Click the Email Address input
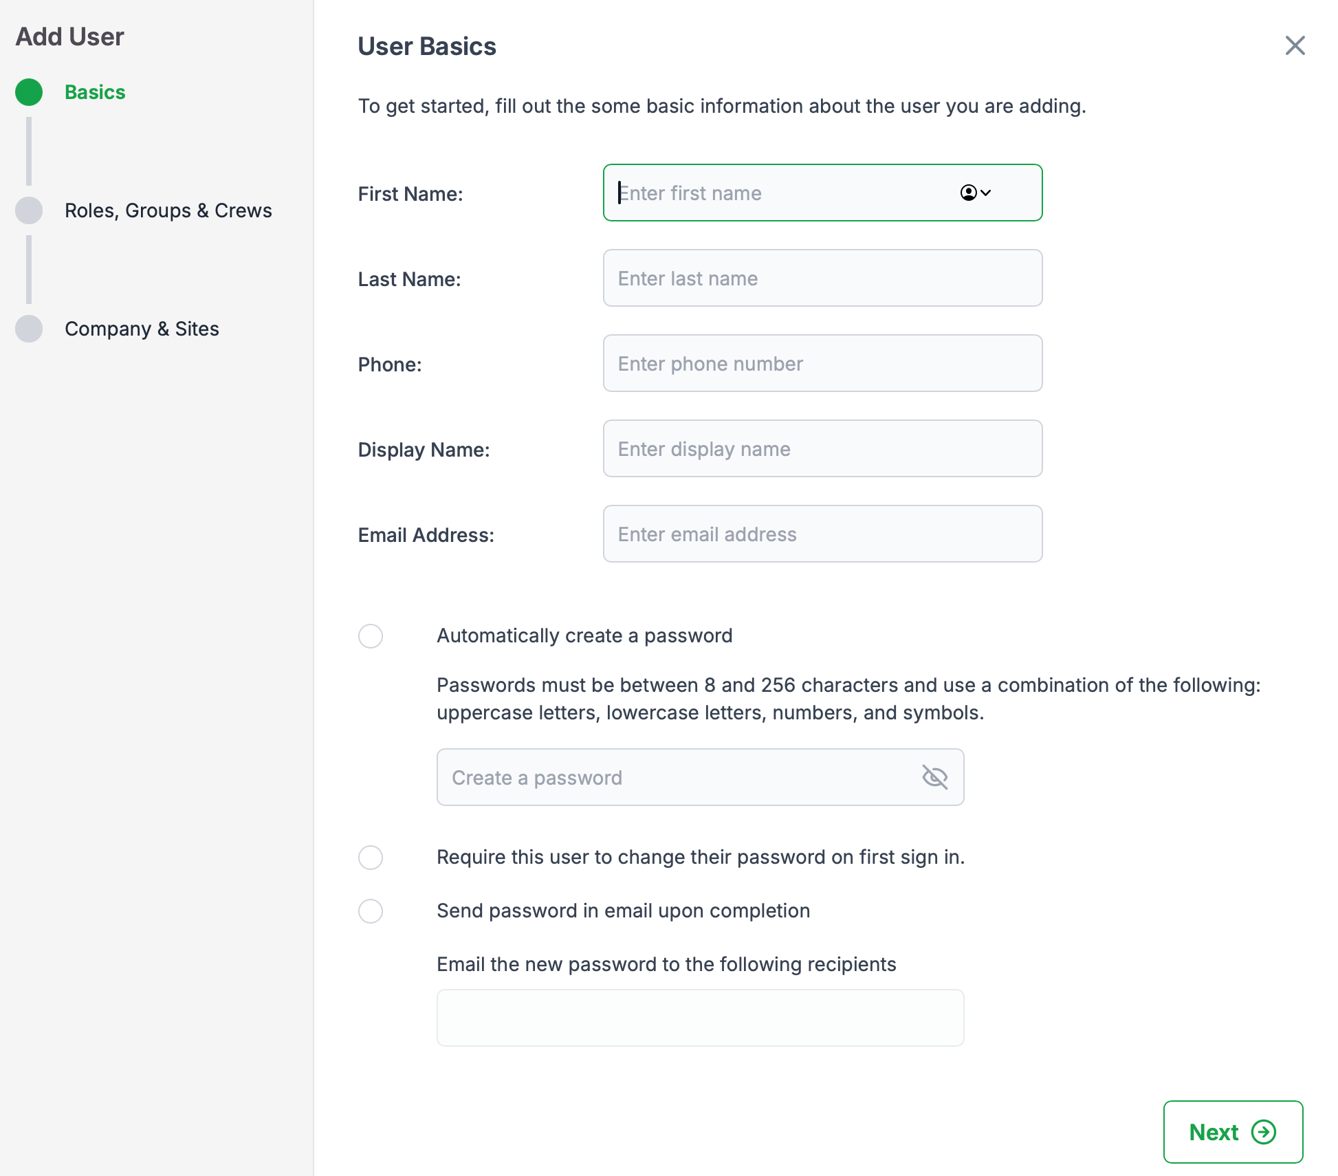This screenshot has width=1338, height=1176. [x=822, y=534]
